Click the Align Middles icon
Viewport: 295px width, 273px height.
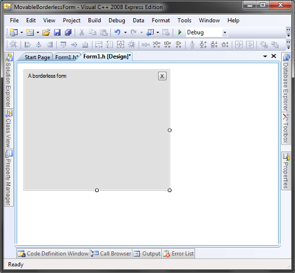(74, 45)
